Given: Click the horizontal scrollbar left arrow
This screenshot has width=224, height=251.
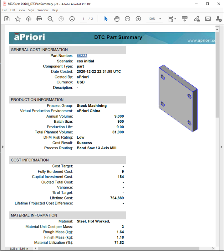Looking at the screenshot, I should tap(36, 248).
